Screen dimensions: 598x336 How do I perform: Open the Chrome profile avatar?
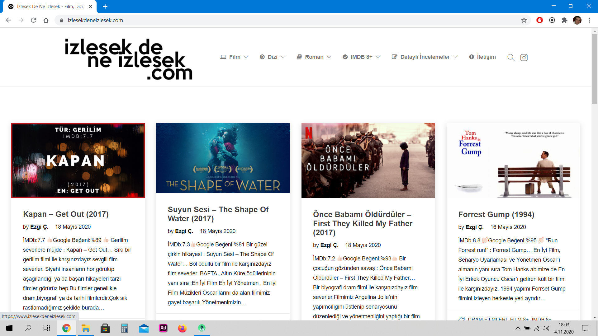[x=577, y=20]
